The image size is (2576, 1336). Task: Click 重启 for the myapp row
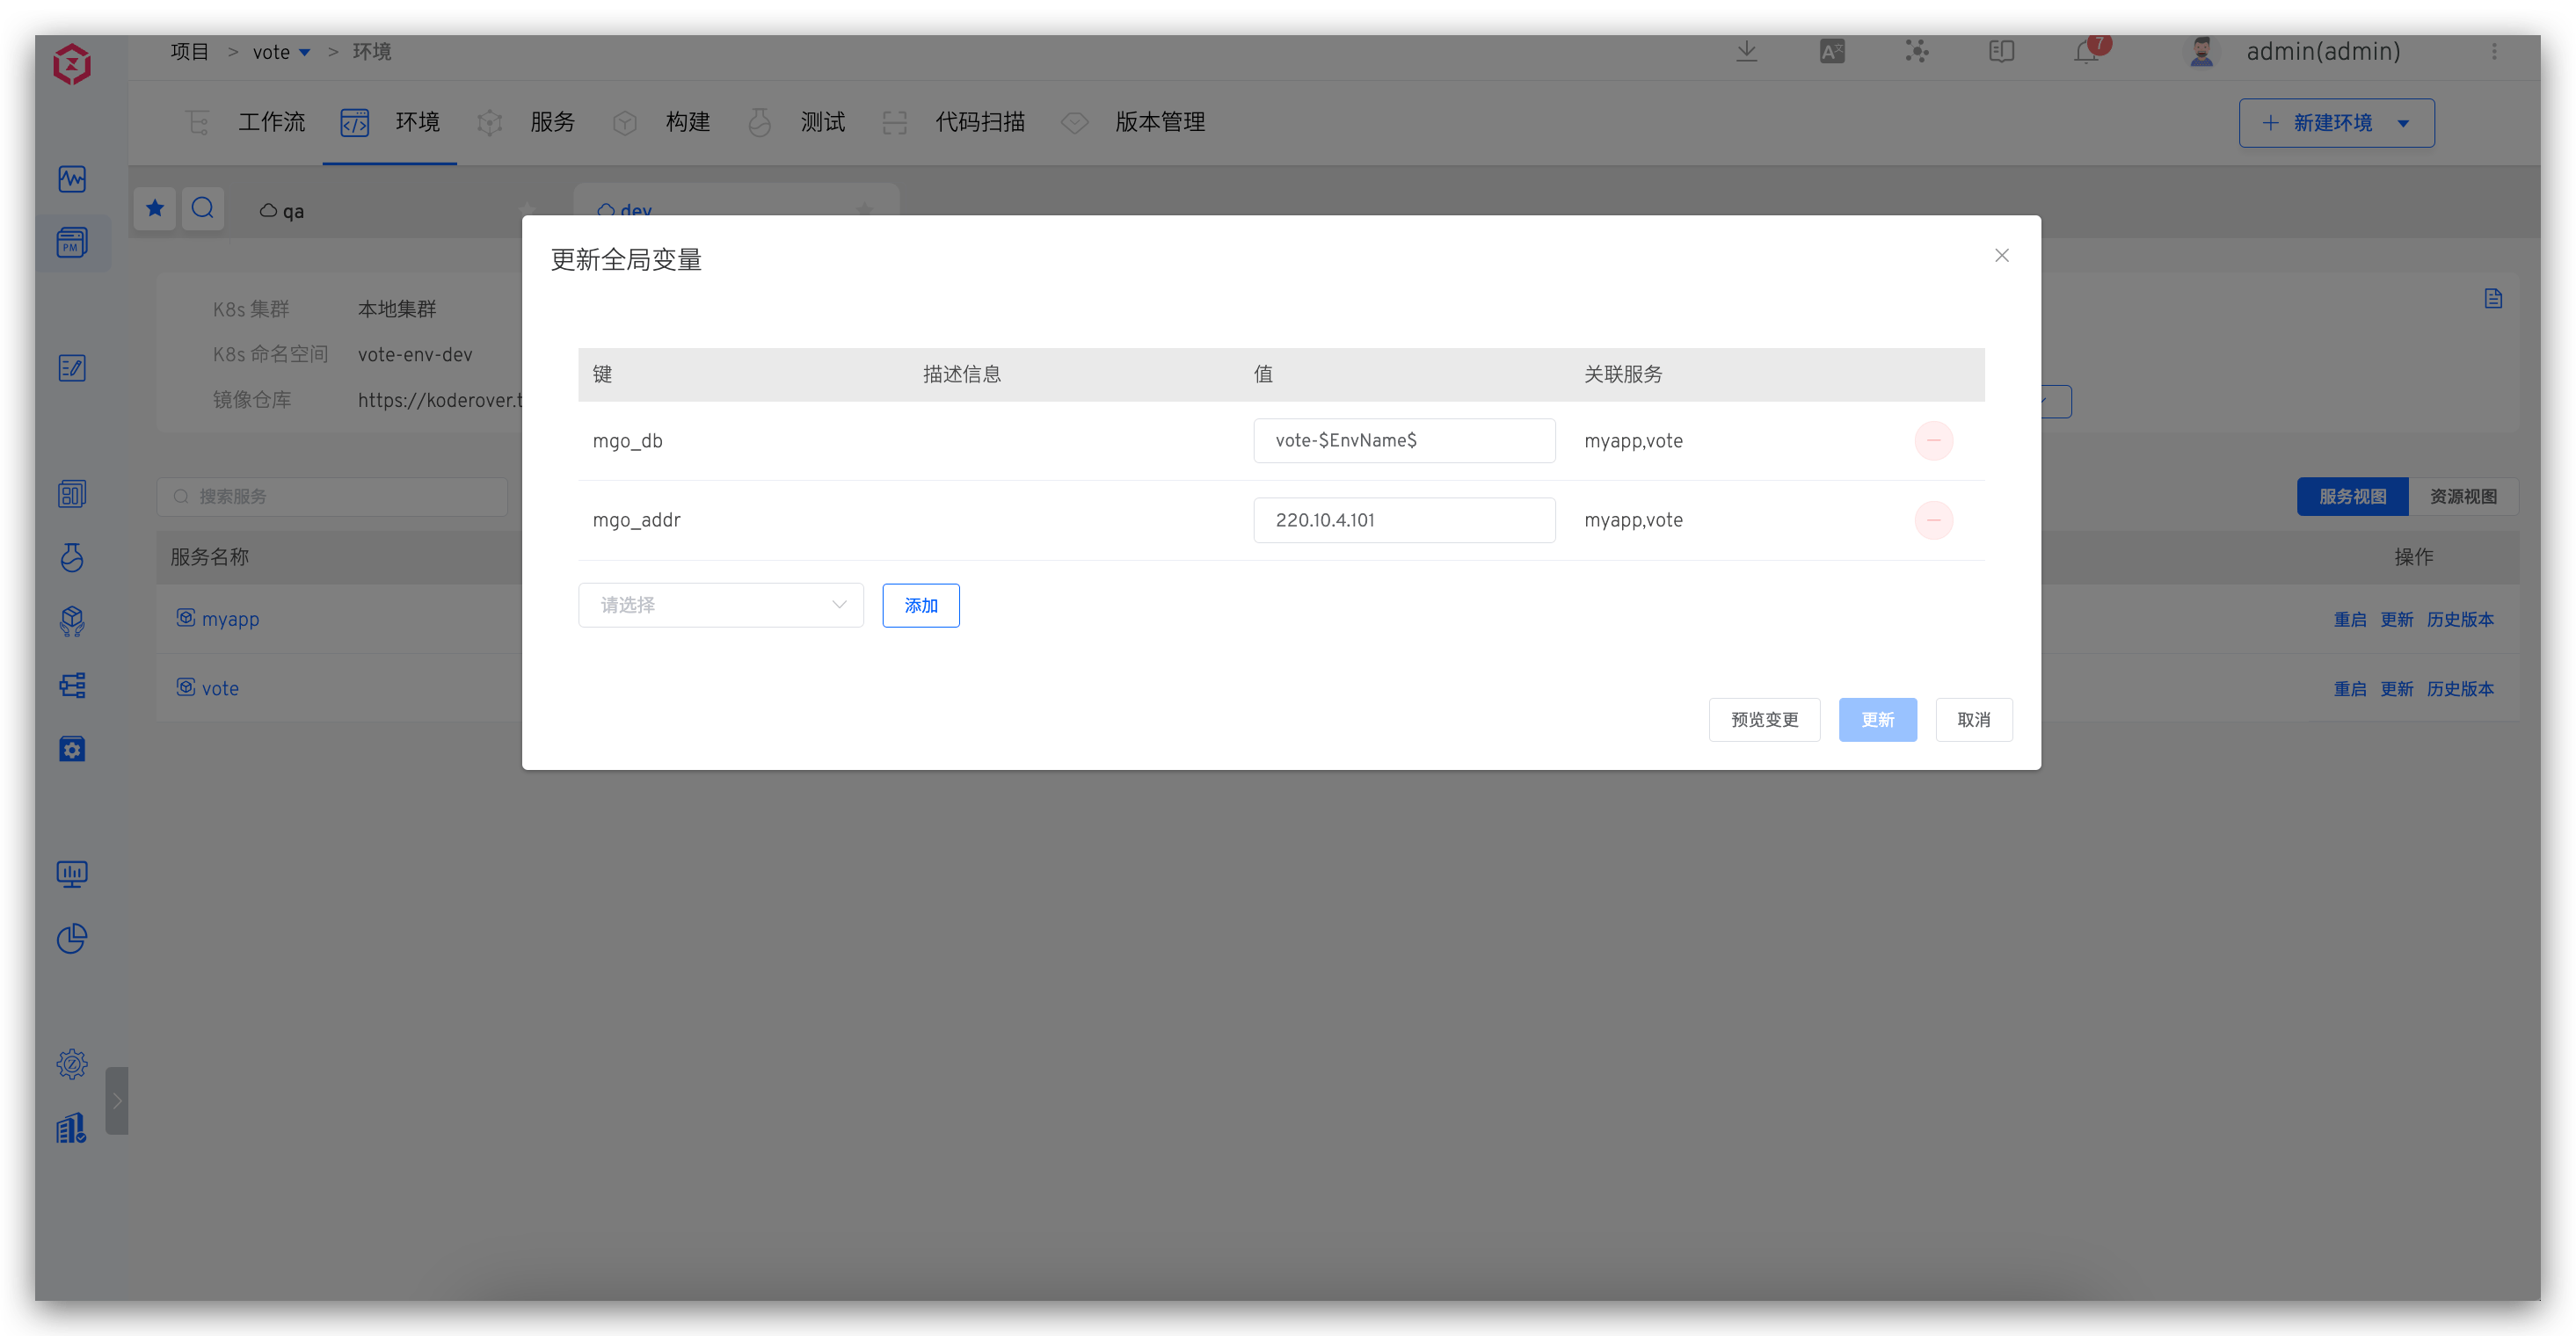coord(2350,620)
